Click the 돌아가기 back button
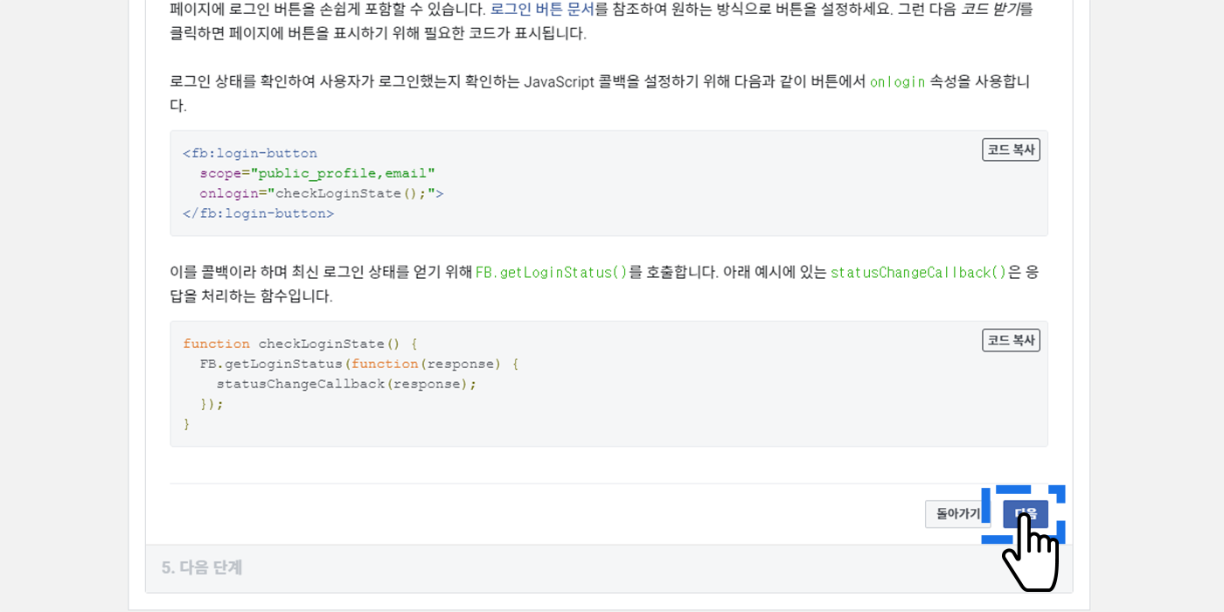The image size is (1224, 612). coord(957,514)
